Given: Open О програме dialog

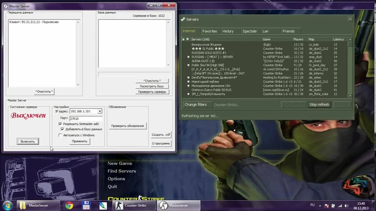Looking at the screenshot, I should point(161,143).
